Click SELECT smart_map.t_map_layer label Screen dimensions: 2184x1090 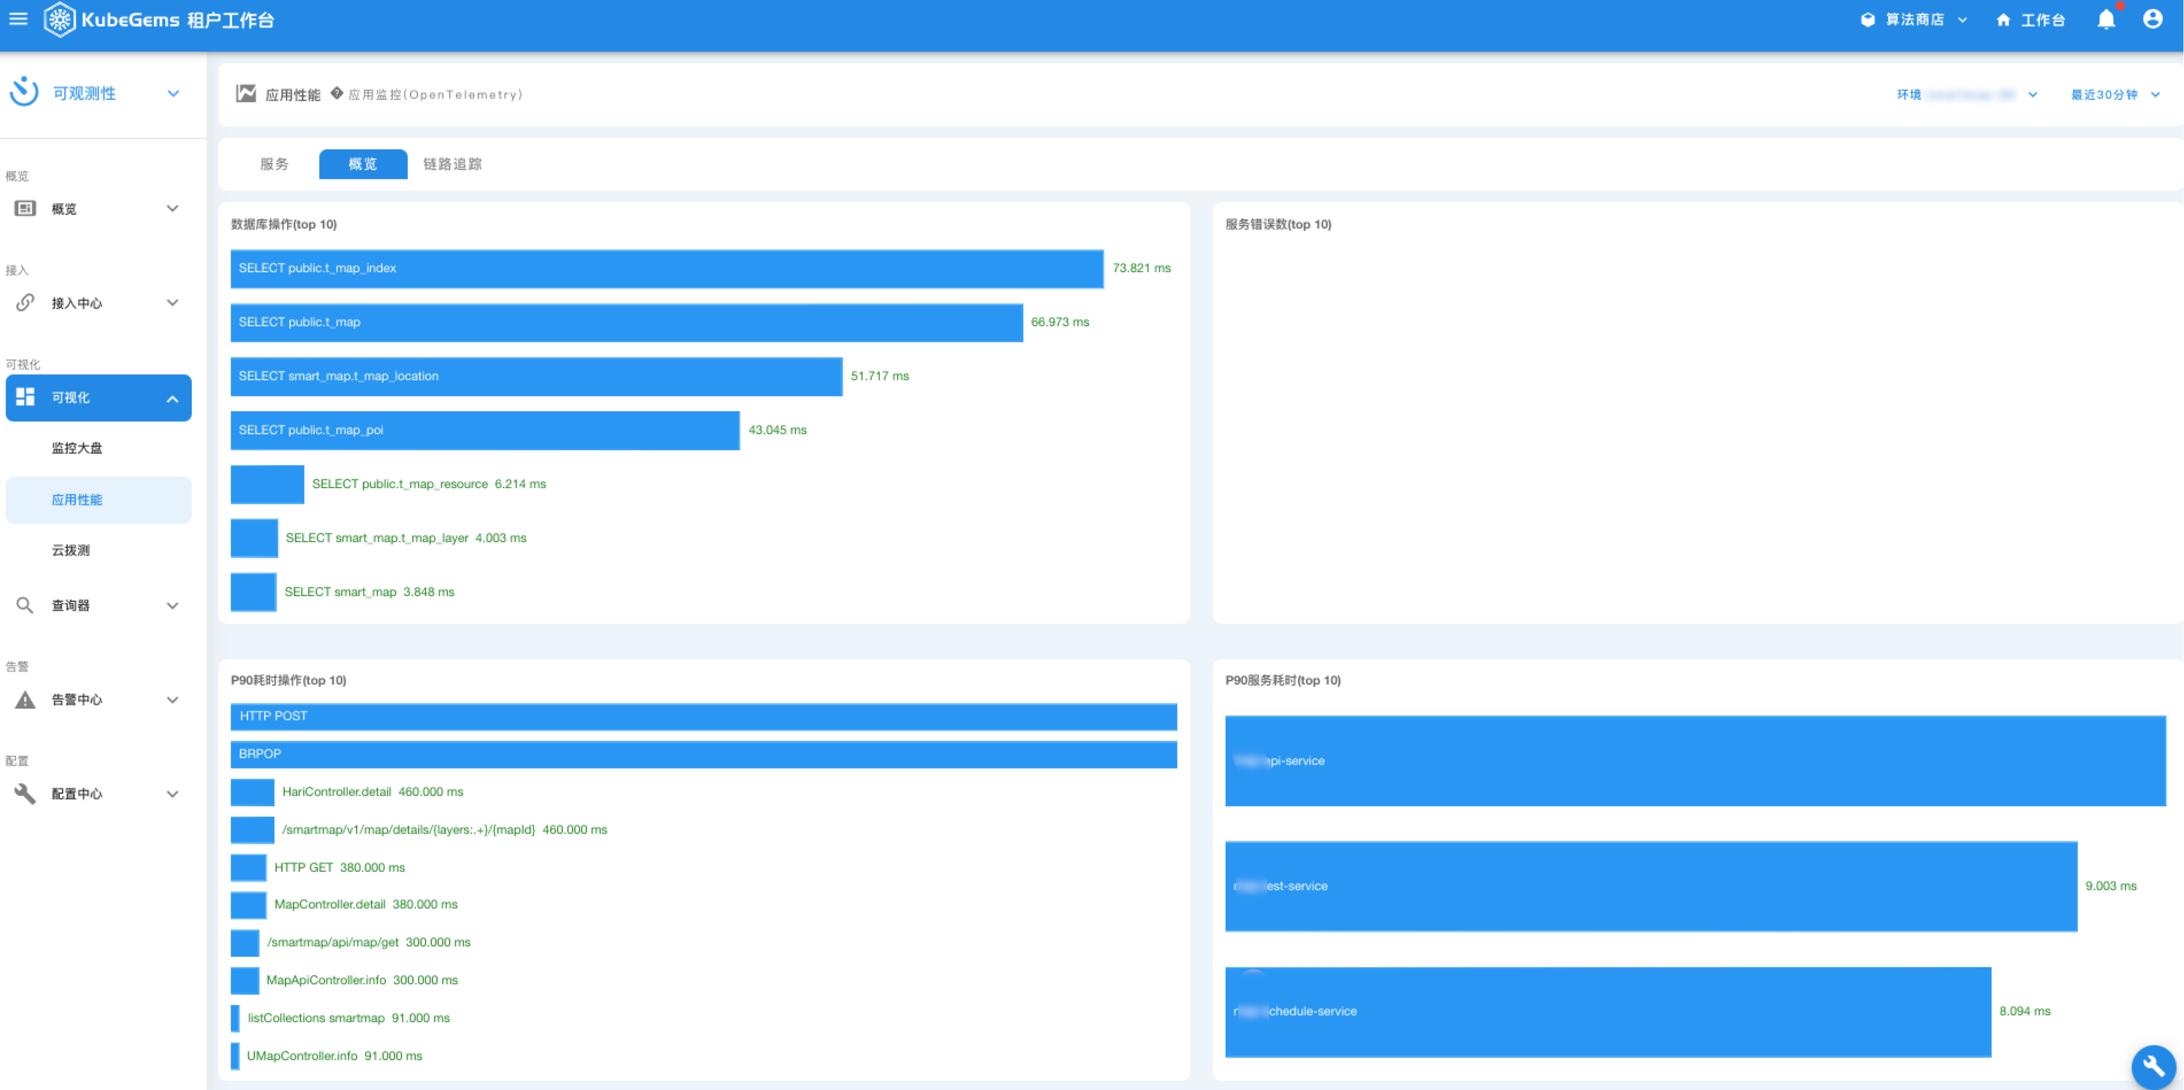click(406, 538)
